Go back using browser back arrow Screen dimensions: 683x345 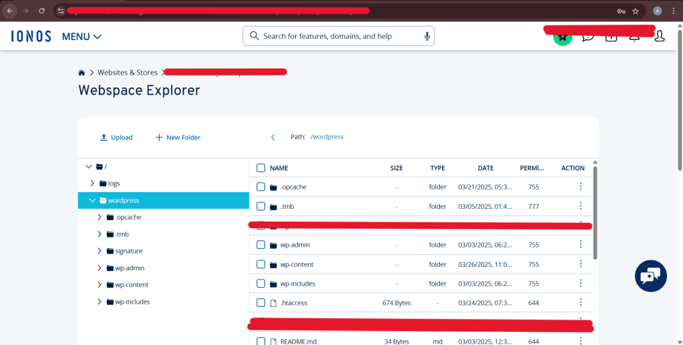tap(9, 11)
